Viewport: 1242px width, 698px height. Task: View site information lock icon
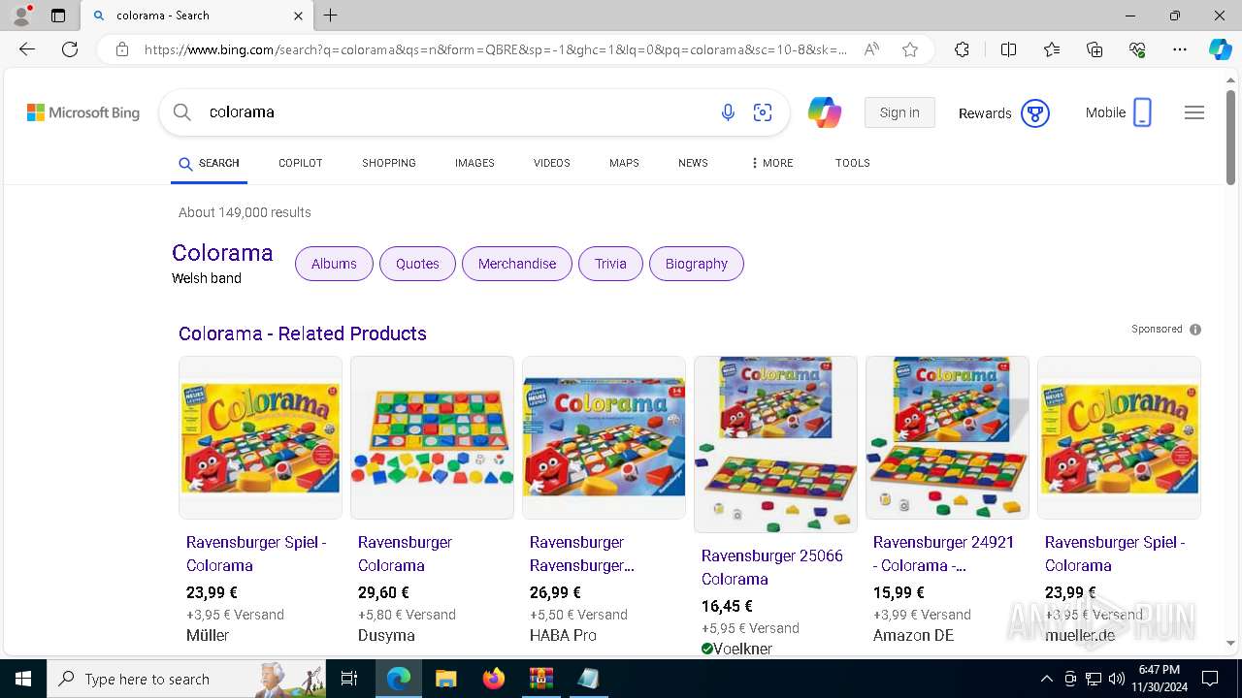point(122,49)
